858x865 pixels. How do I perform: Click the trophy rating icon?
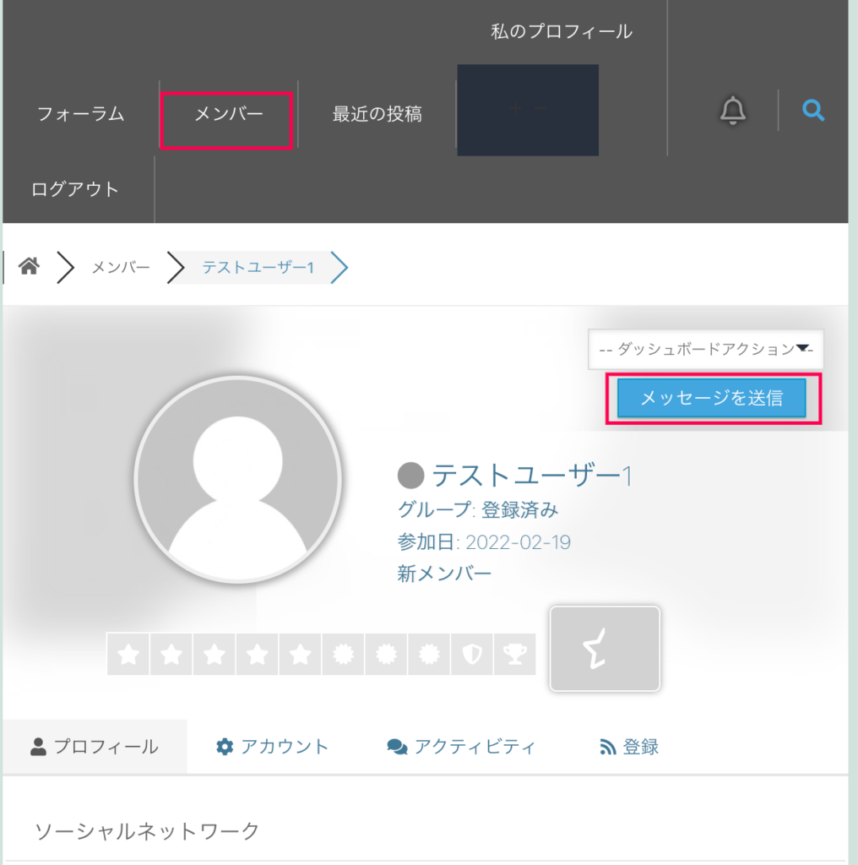coord(515,655)
